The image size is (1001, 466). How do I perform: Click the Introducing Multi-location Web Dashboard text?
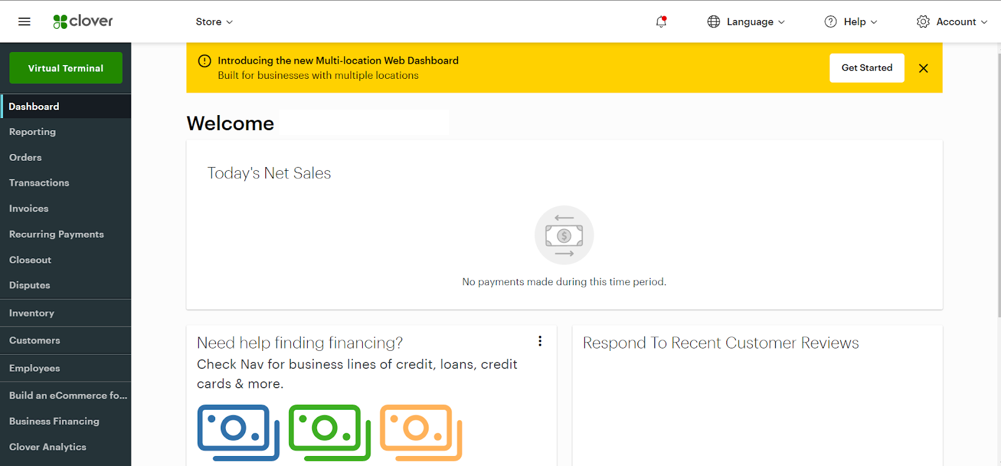(338, 61)
